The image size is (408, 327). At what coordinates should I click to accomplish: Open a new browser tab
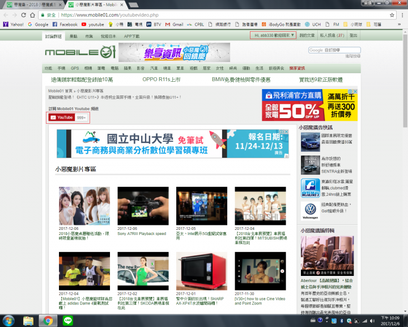coord(133,5)
